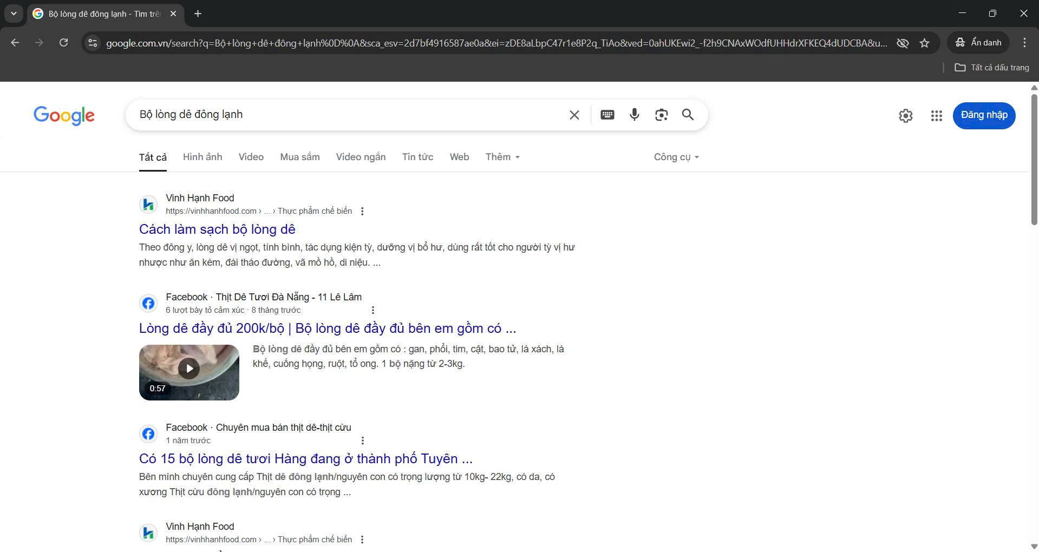The image size is (1039, 552).
Task: Open the Ẩn danh incognito indicator
Action: click(978, 43)
